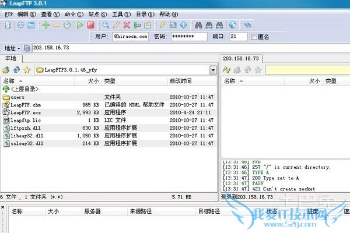Screen dimensions: 350x233
Task: Select the leapftp.lic file
Action: coord(109,120)
